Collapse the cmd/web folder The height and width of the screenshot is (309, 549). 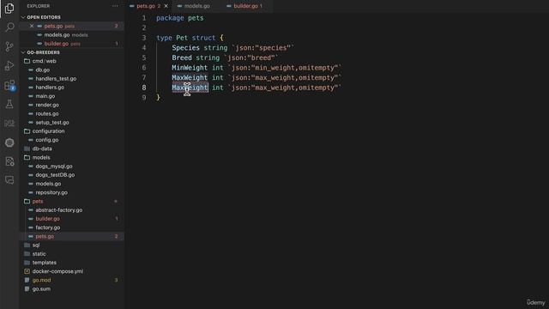(44, 61)
